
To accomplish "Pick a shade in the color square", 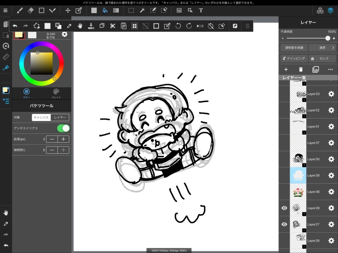I will tap(41, 63).
